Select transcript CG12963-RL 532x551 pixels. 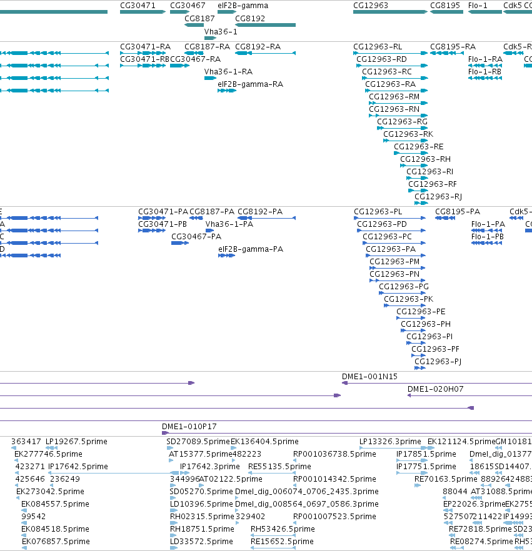(x=378, y=47)
